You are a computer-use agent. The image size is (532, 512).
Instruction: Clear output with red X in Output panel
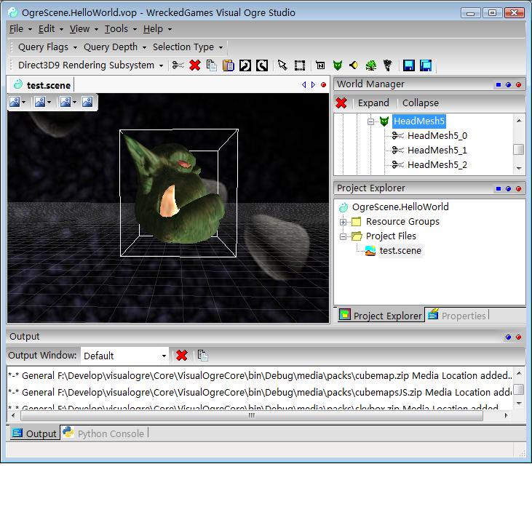click(x=182, y=356)
